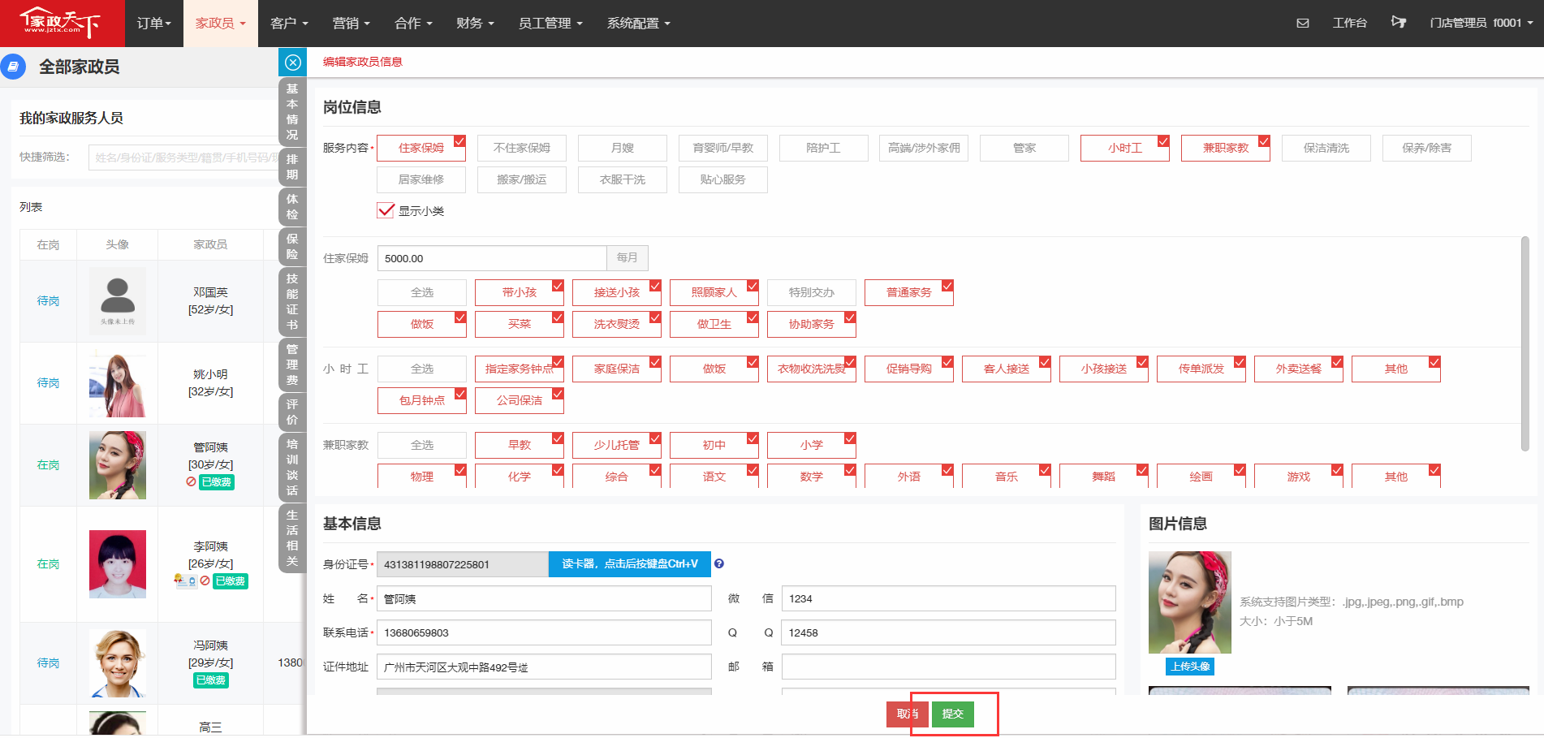Open the 合作 dropdown menu

click(x=413, y=24)
